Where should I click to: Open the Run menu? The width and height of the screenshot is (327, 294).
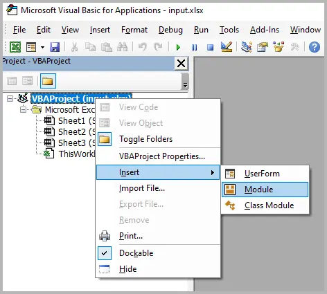(x=201, y=30)
